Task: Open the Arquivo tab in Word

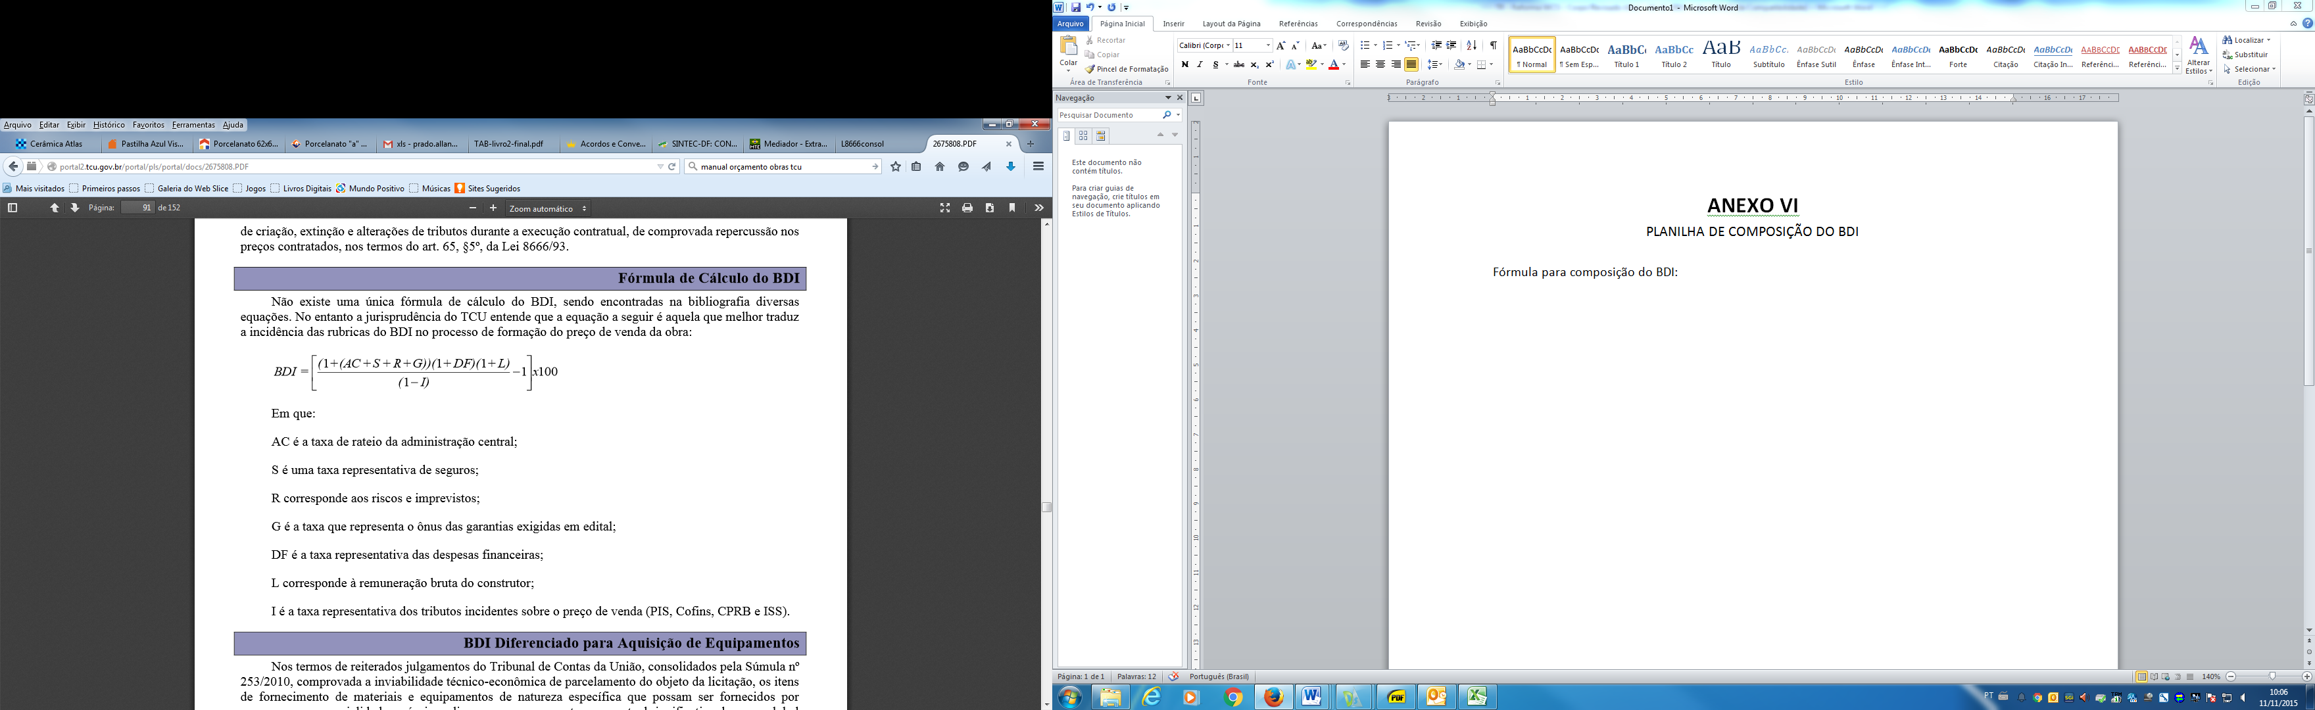Action: coord(1070,24)
